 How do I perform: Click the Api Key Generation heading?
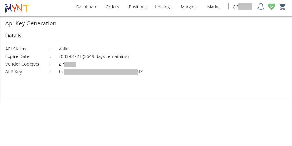pos(31,23)
